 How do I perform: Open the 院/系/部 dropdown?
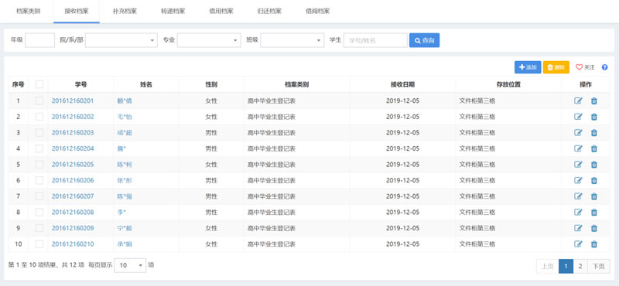click(x=121, y=40)
